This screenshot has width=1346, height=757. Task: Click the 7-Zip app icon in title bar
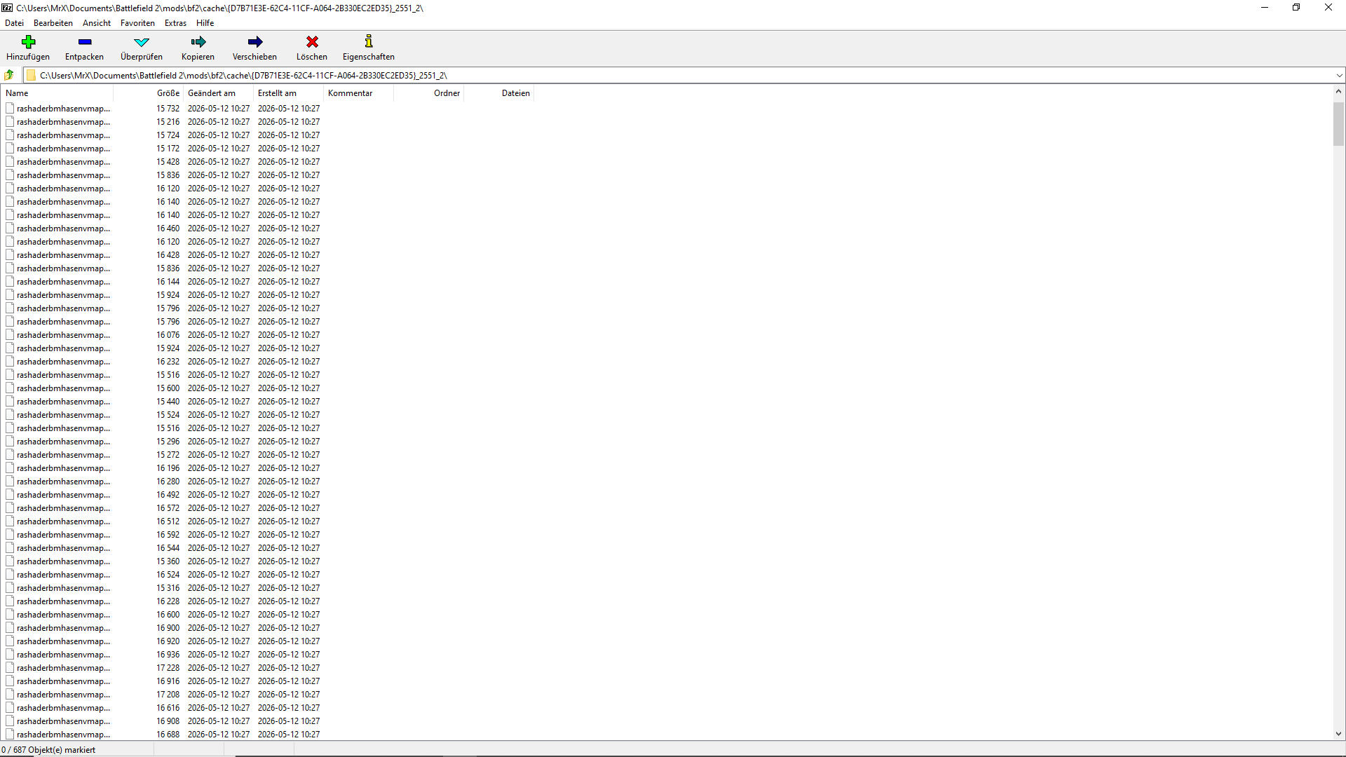pyautogui.click(x=7, y=8)
